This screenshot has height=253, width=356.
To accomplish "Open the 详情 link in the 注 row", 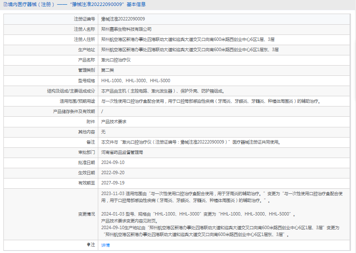I will [105, 245].
